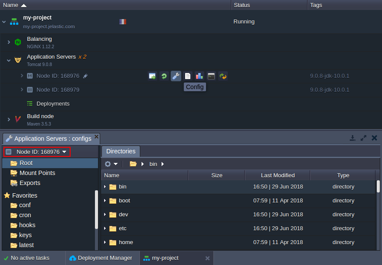
Task: Collapse my-project environment row
Action: [4, 22]
